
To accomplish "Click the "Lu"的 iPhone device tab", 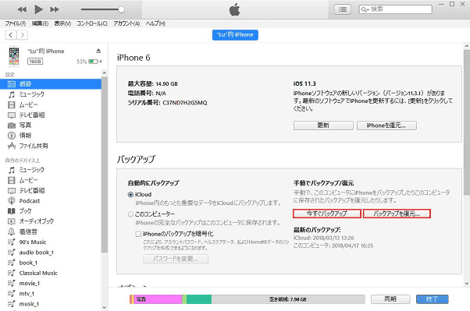I will (235, 35).
